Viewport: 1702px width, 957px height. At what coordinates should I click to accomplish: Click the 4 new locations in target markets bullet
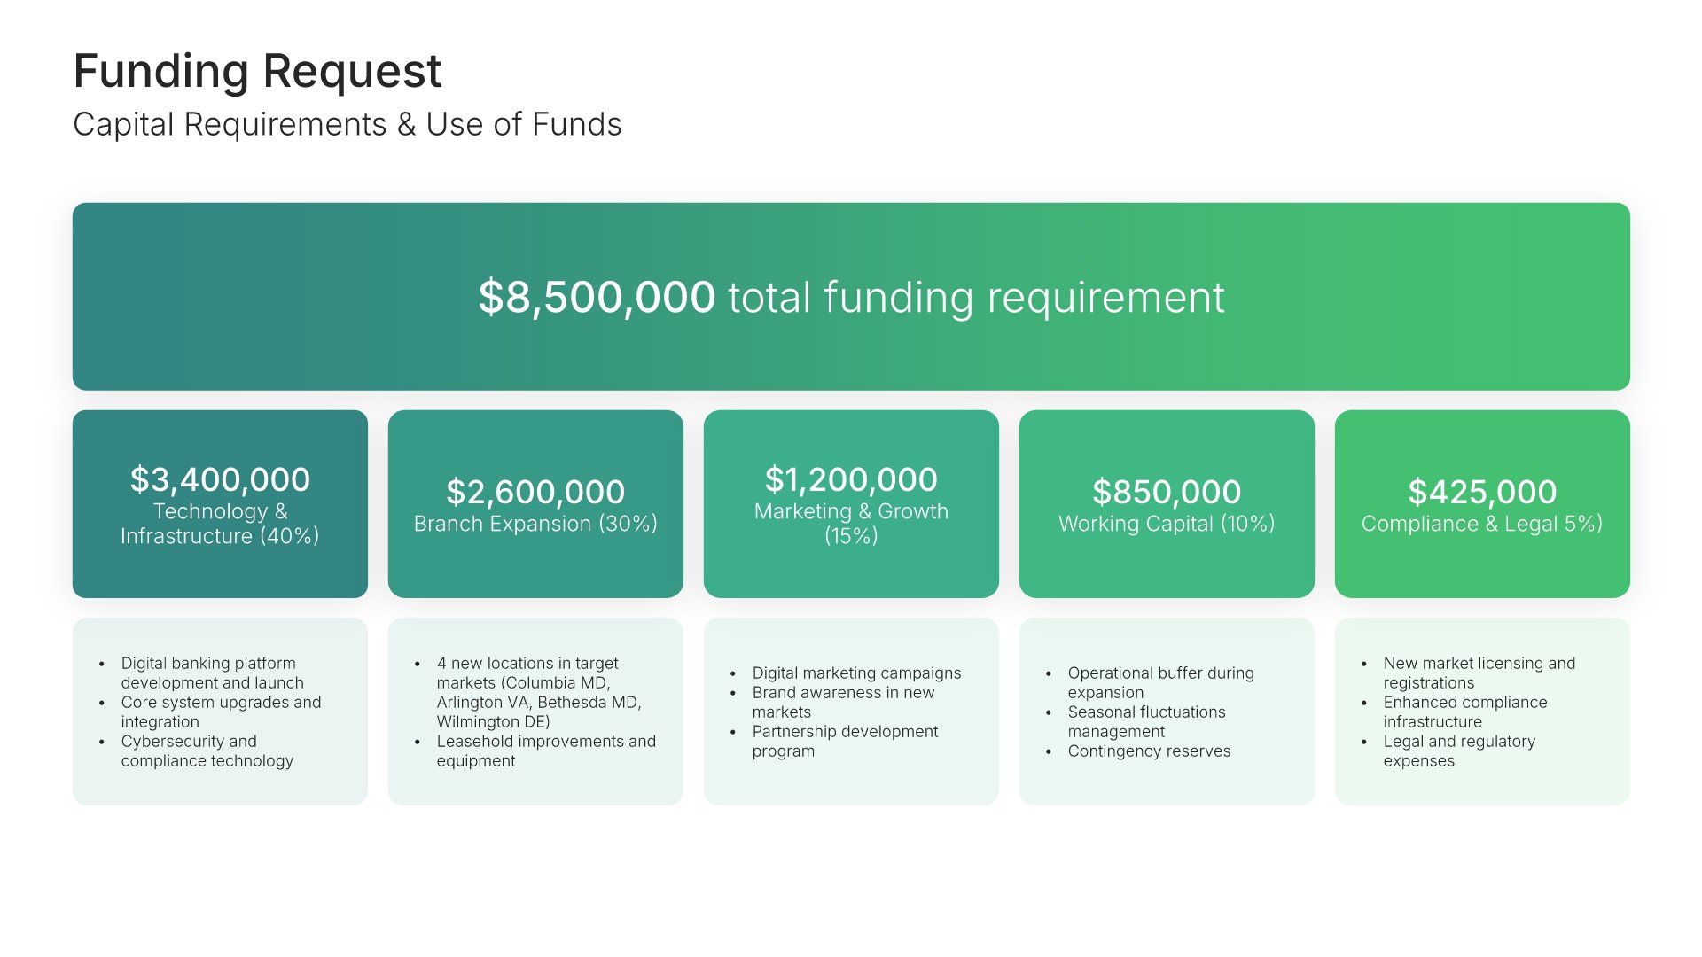(x=537, y=692)
